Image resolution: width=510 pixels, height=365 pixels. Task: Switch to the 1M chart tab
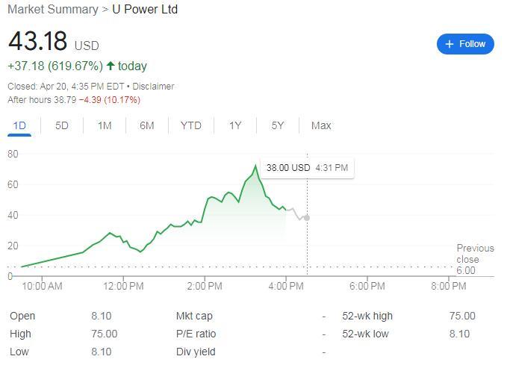click(x=105, y=125)
